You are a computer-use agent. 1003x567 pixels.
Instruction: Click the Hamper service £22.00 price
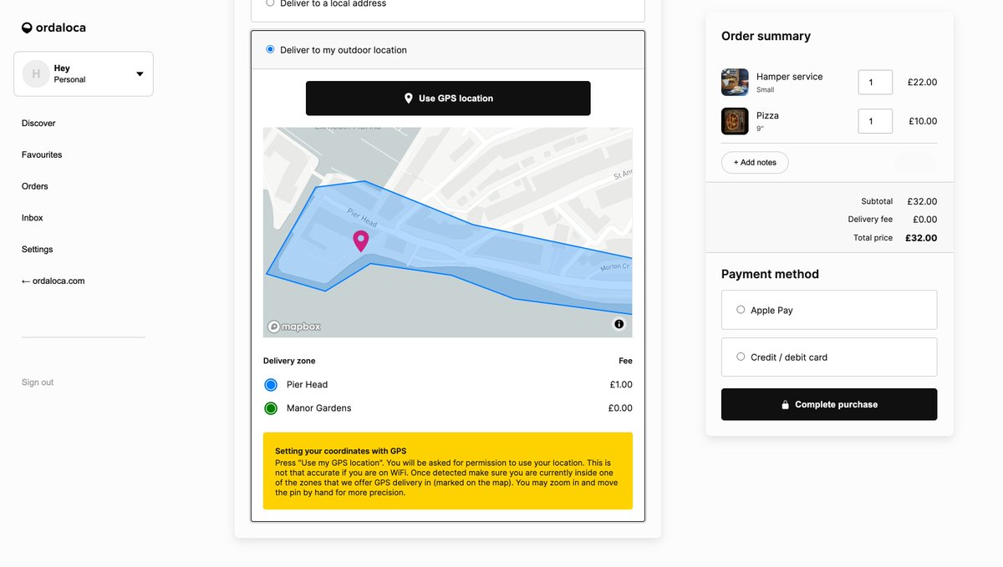[923, 83]
